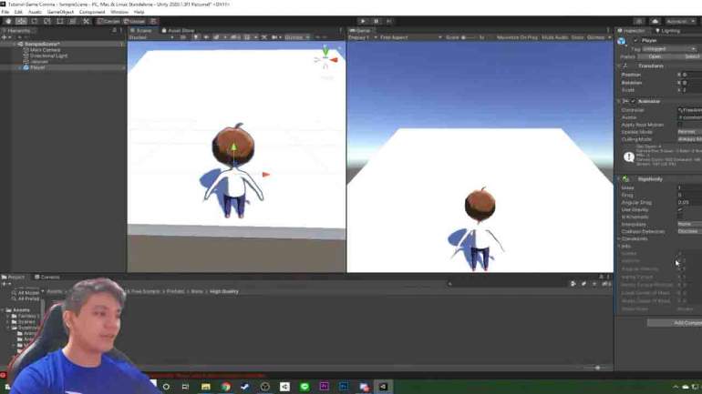Screen dimensions: 702x394
Task: Select the Rotate tool
Action: coord(34,21)
